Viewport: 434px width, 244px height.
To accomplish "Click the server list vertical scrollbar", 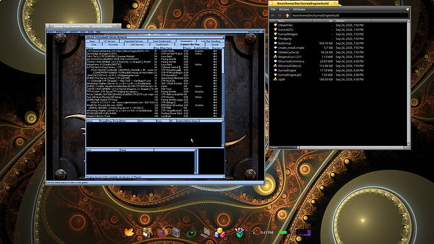I will pyautogui.click(x=223, y=82).
